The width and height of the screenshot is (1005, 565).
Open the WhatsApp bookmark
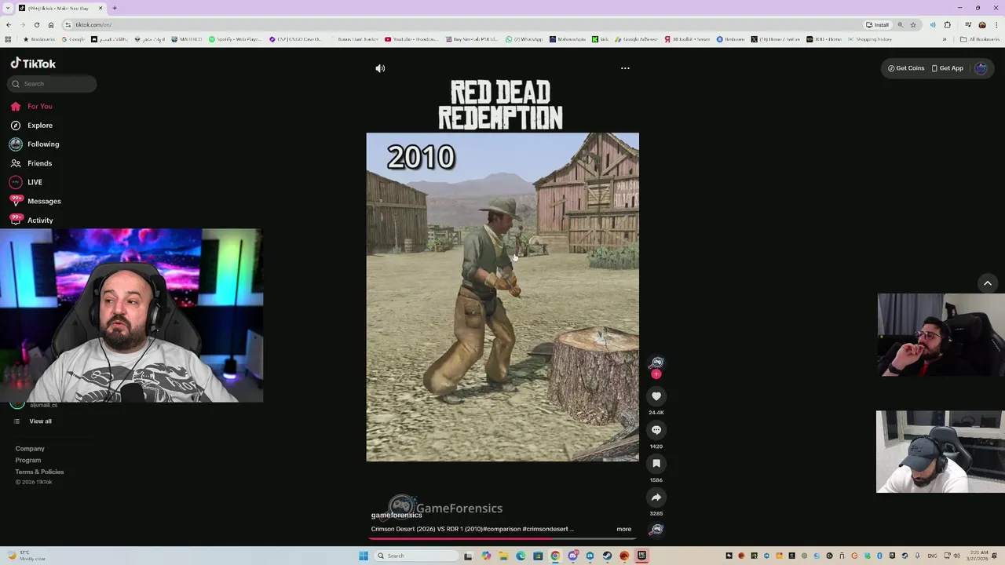click(x=524, y=39)
